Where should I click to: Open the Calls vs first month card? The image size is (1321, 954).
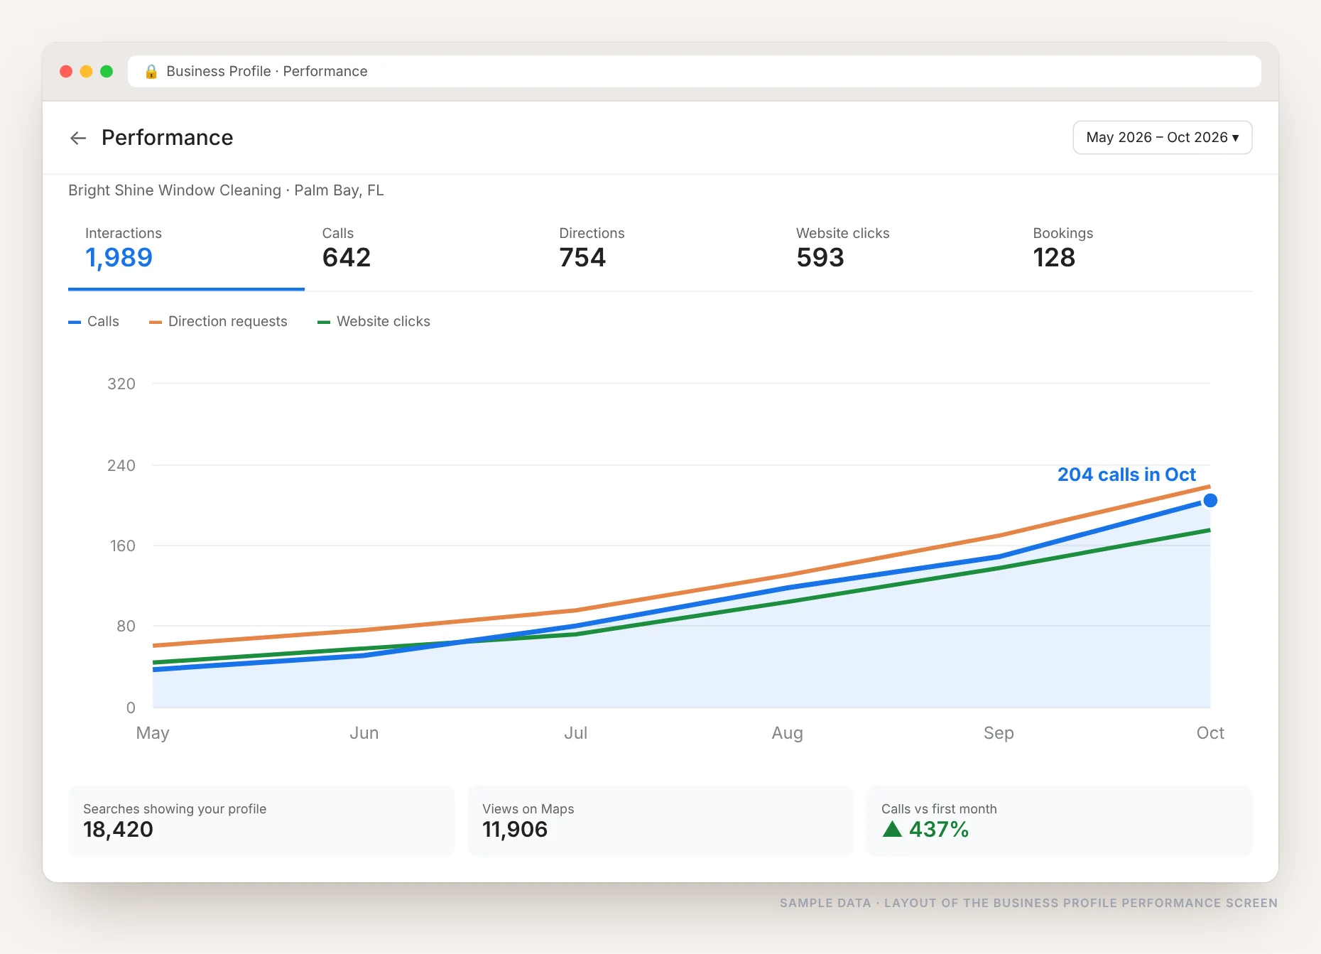1059,820
